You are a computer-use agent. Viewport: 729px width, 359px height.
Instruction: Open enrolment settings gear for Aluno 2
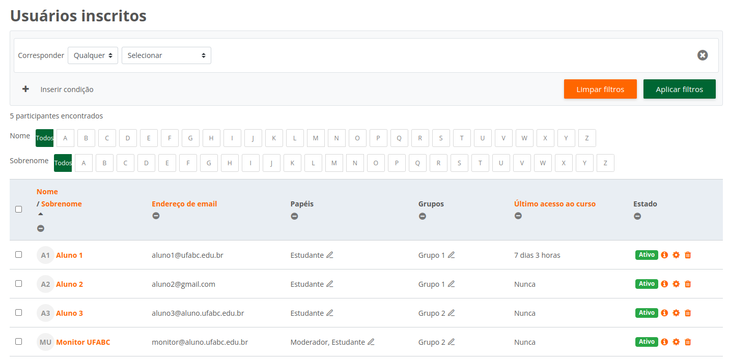pos(676,284)
